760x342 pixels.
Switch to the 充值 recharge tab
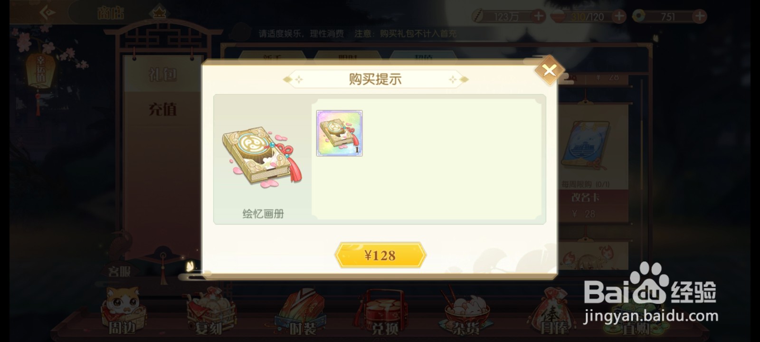162,109
